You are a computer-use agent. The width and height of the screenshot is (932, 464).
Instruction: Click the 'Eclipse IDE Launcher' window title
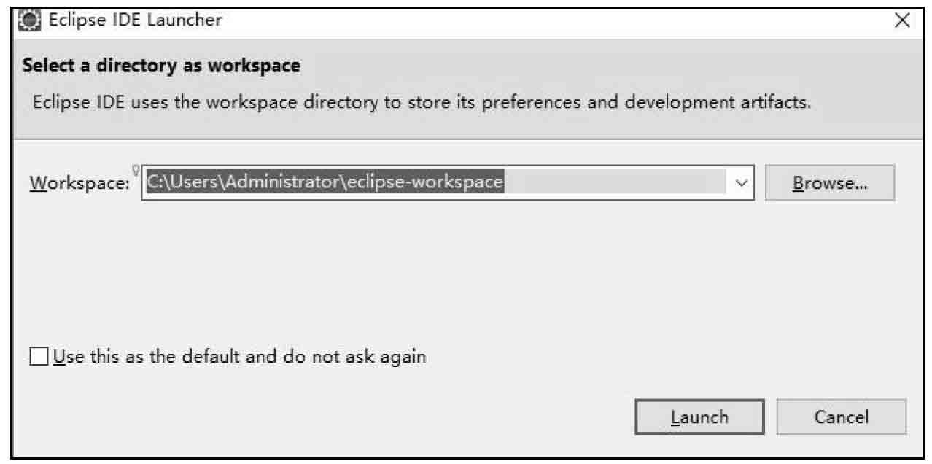(135, 20)
